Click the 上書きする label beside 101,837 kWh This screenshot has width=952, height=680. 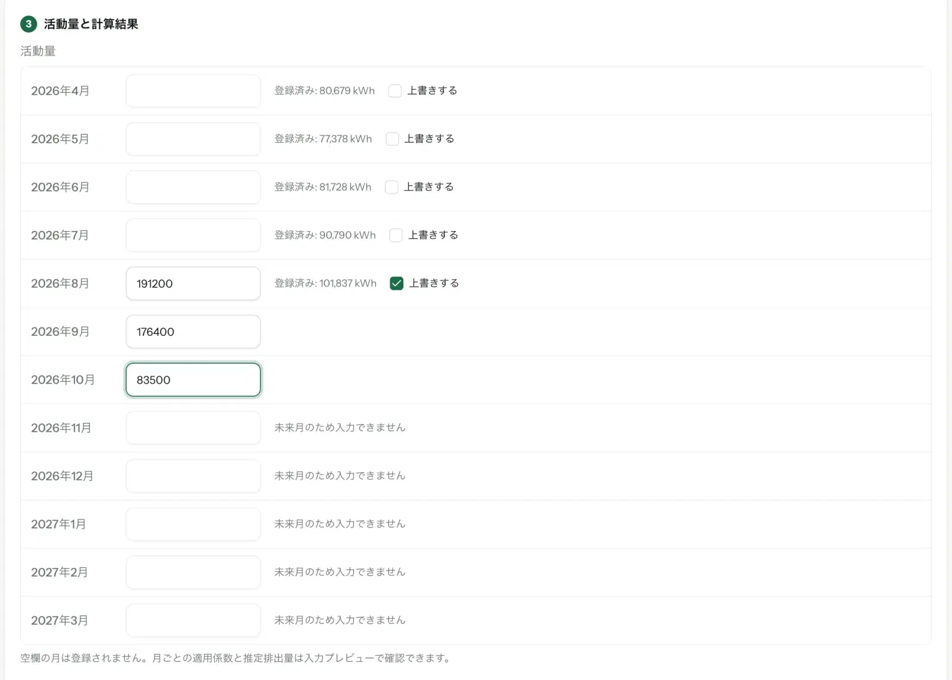click(434, 283)
